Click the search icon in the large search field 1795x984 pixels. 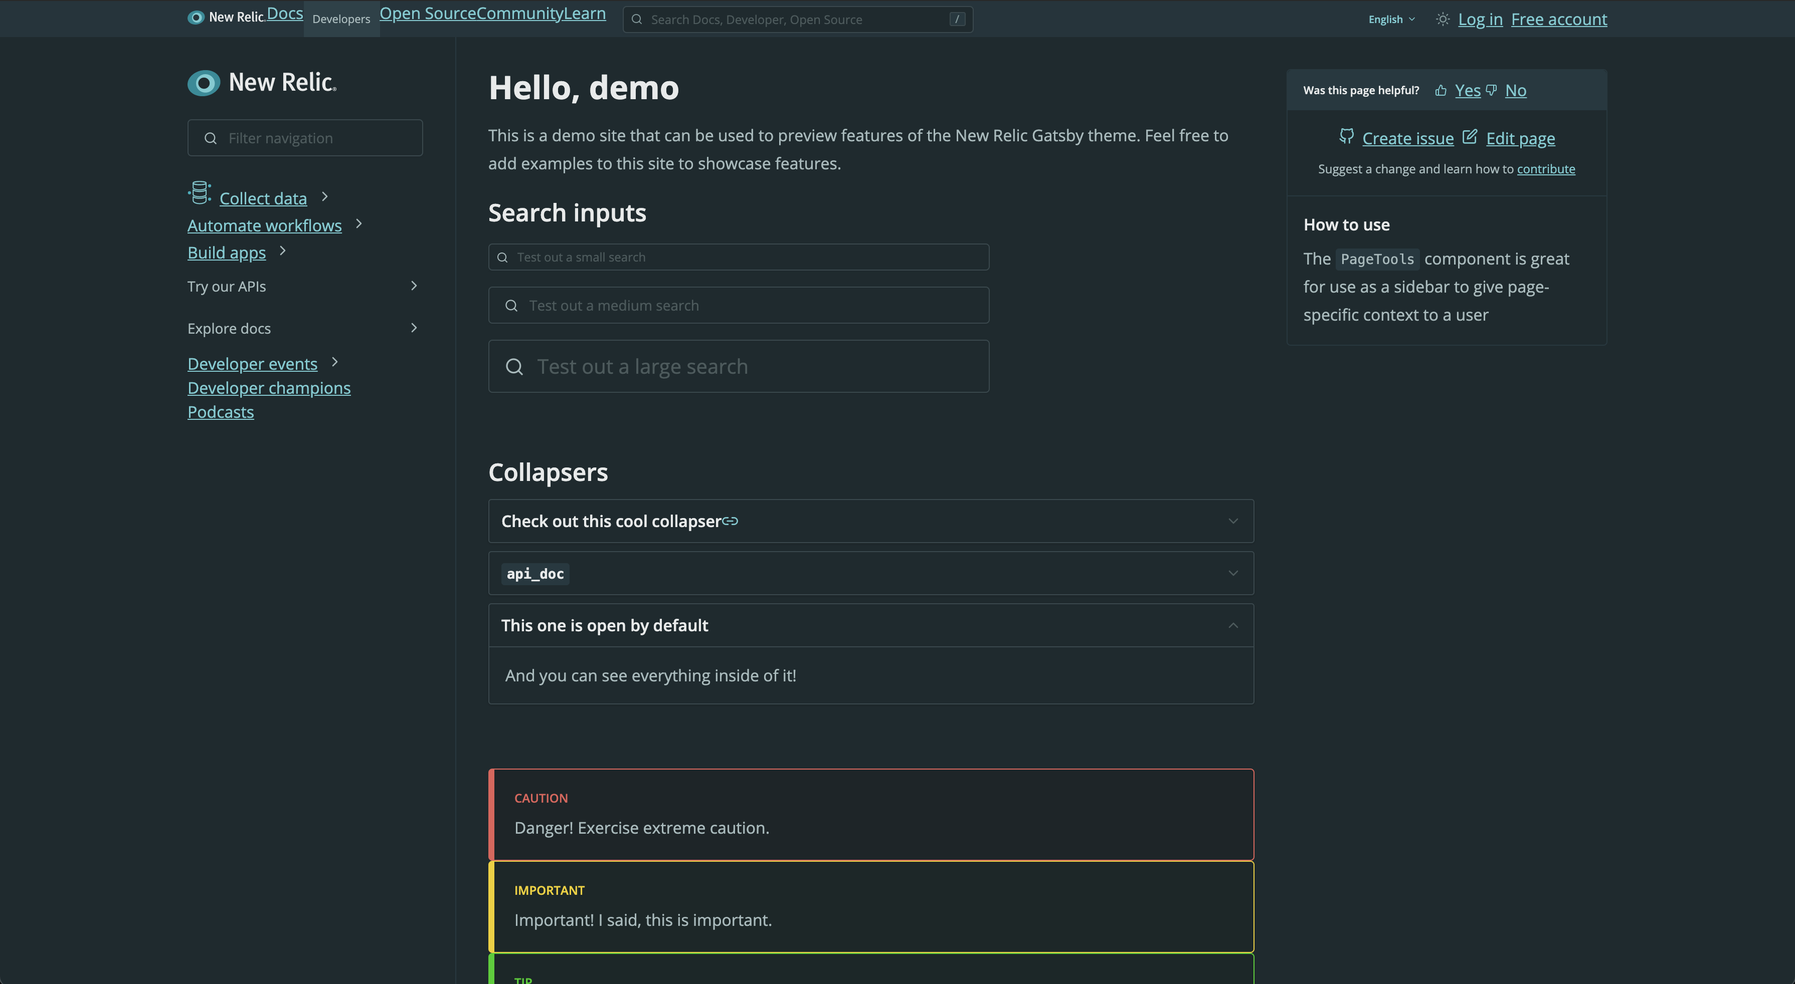[514, 366]
